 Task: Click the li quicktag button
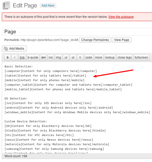80,57
